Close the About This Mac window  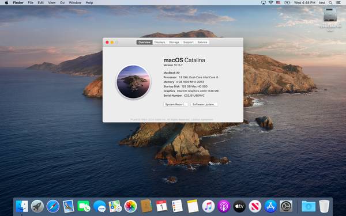pos(107,42)
